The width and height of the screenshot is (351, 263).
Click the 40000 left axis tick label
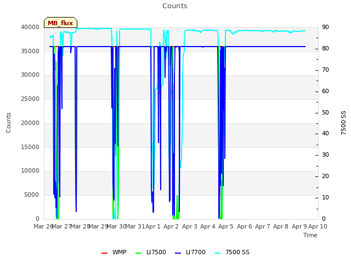pos(30,27)
